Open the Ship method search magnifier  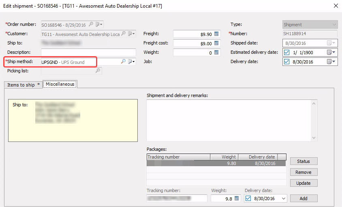pyautogui.click(x=123, y=61)
